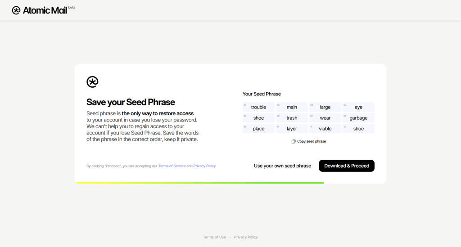461x247 pixels.
Task: Select seed word 08 garbage
Action: click(x=358, y=118)
